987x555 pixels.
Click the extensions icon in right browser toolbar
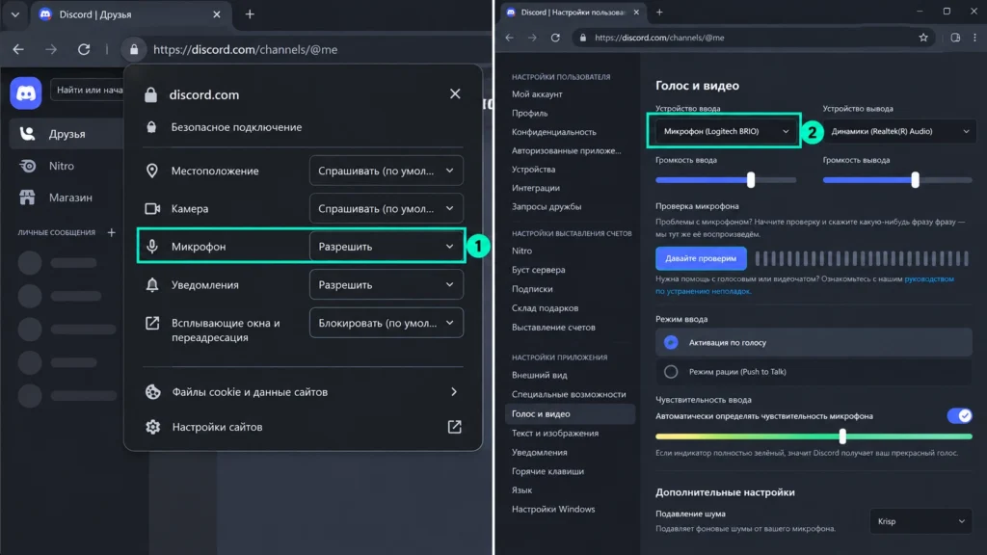pos(955,38)
